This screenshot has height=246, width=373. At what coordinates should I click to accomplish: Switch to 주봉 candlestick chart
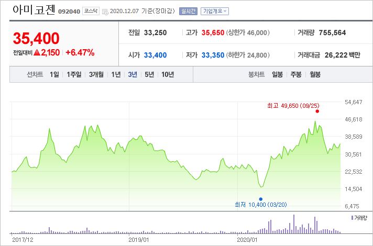[x=296, y=75]
